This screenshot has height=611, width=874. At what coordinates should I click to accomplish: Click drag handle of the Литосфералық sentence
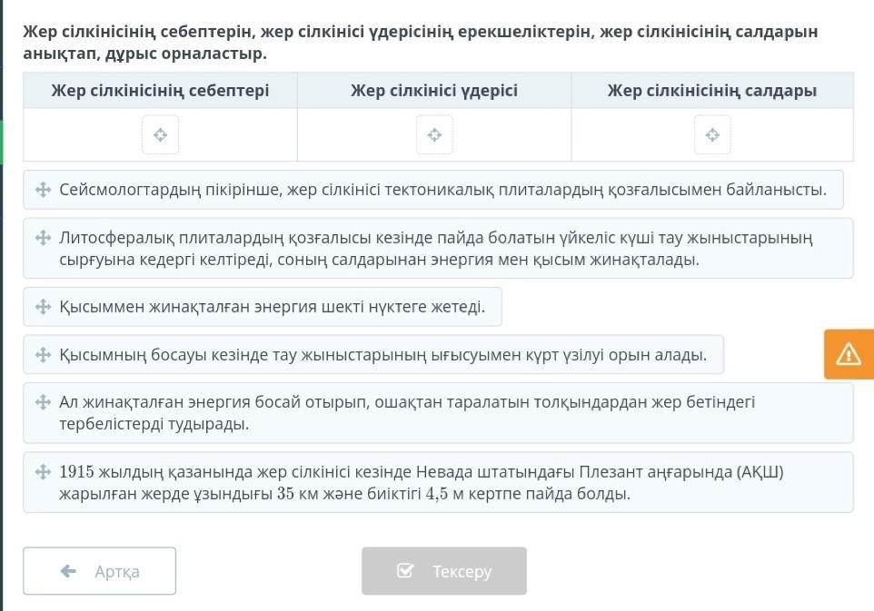click(43, 238)
